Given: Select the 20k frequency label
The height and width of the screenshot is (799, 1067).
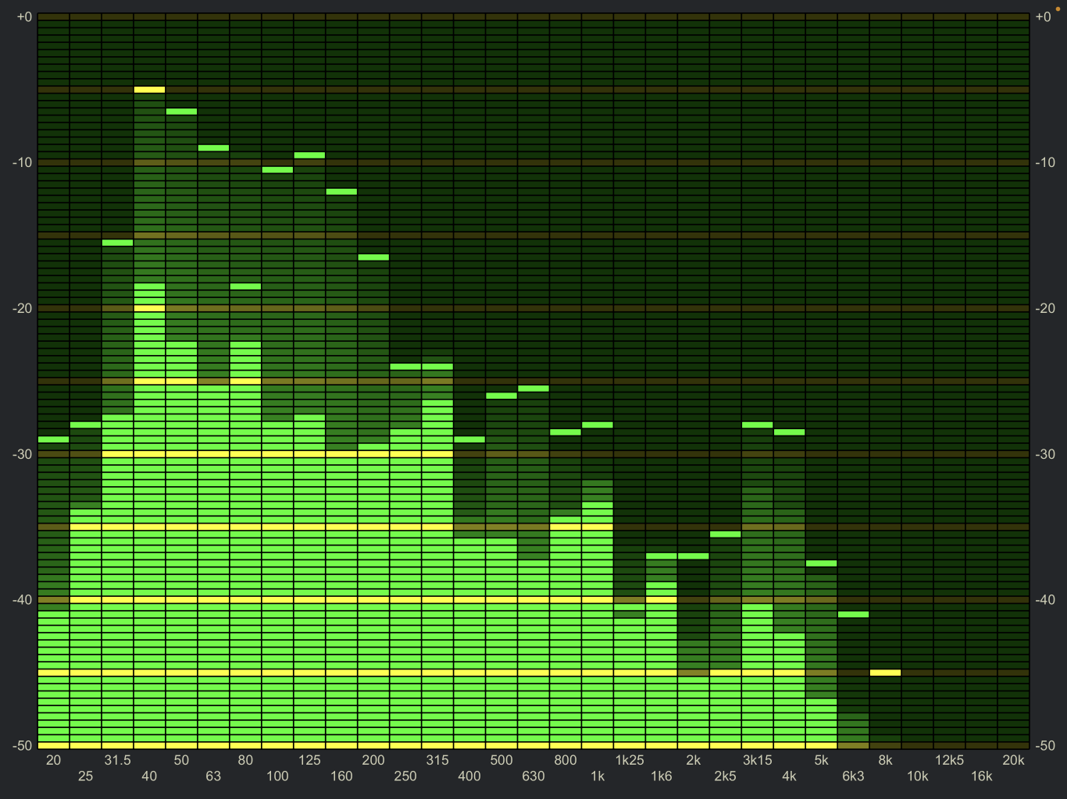Looking at the screenshot, I should pos(1013,759).
